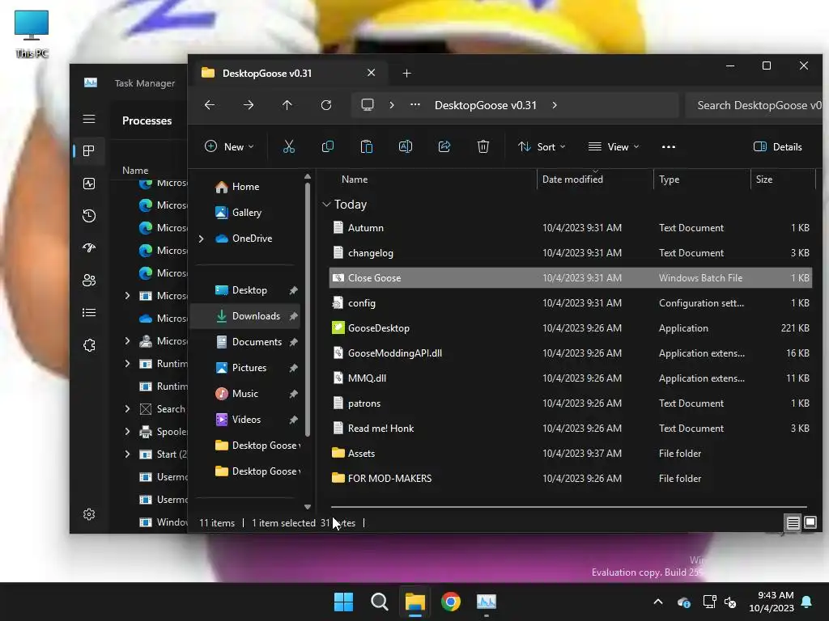The image size is (829, 621).
Task: Sort by Type column header
Action: [702, 179]
